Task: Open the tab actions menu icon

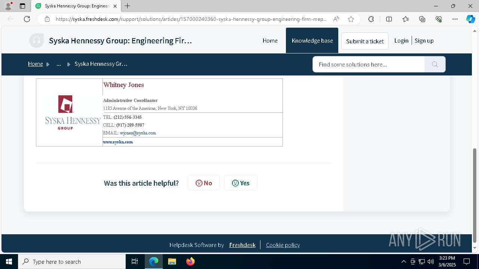Action: pyautogui.click(x=22, y=6)
